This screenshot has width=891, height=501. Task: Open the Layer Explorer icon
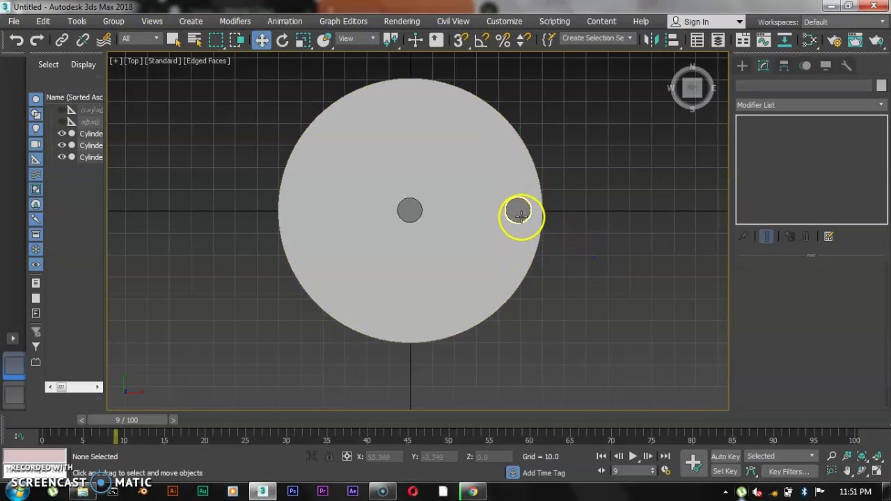pyautogui.click(x=718, y=40)
